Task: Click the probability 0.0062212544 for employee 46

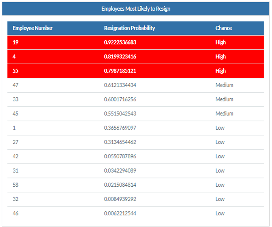Action: (x=120, y=213)
